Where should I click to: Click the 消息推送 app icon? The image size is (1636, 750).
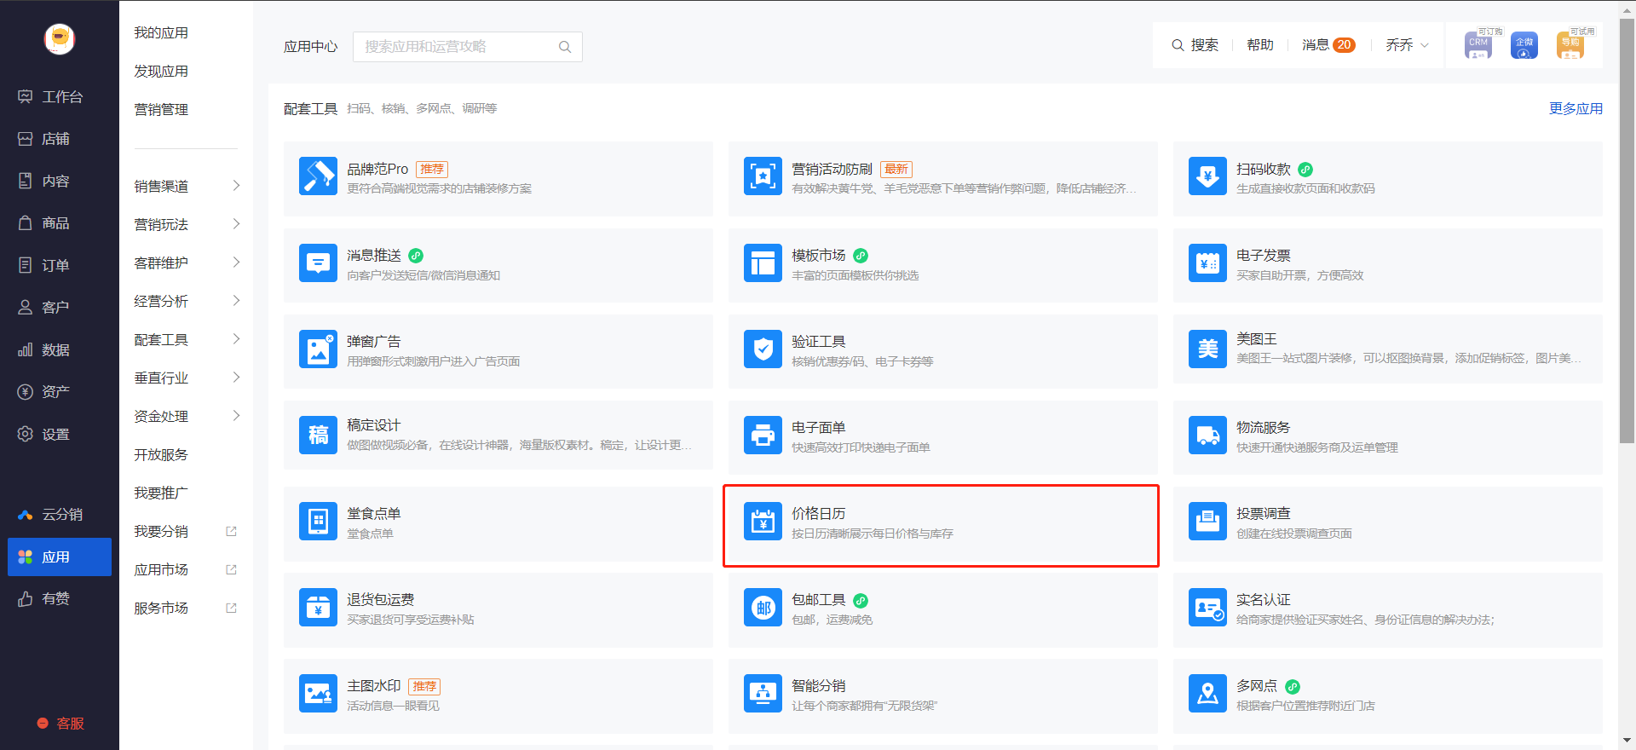318,262
